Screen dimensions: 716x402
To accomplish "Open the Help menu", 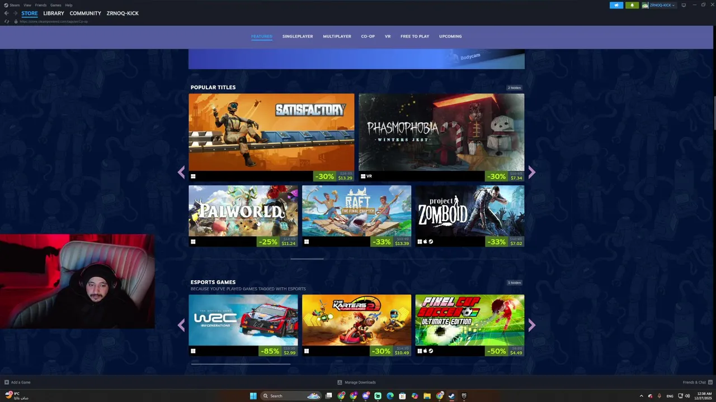I will click(68, 5).
